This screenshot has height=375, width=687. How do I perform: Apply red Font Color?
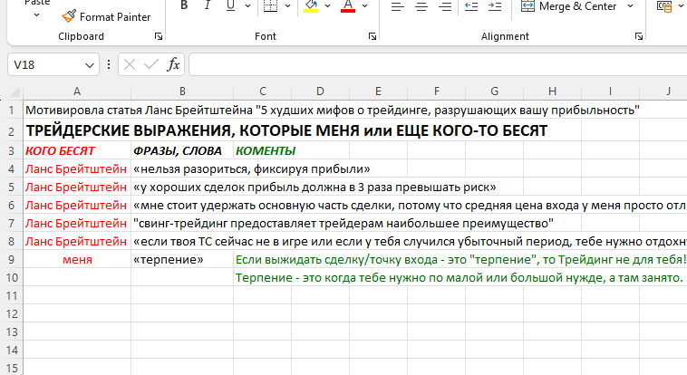[348, 5]
